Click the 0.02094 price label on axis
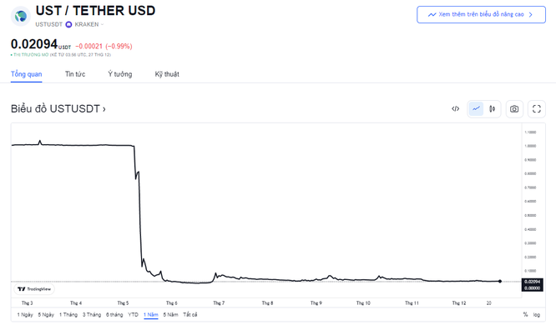Image resolution: width=556 pixels, height=330 pixels. pos(533,282)
